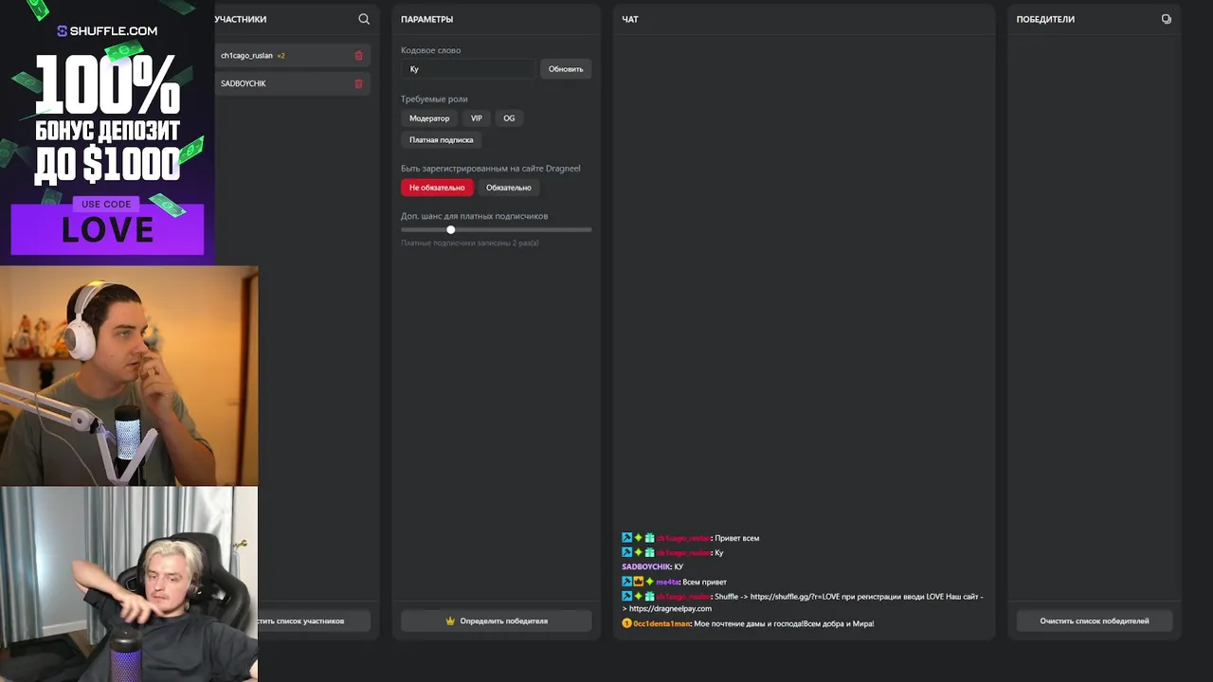Select the Обязательно registration option
This screenshot has width=1213, height=682.
(509, 188)
